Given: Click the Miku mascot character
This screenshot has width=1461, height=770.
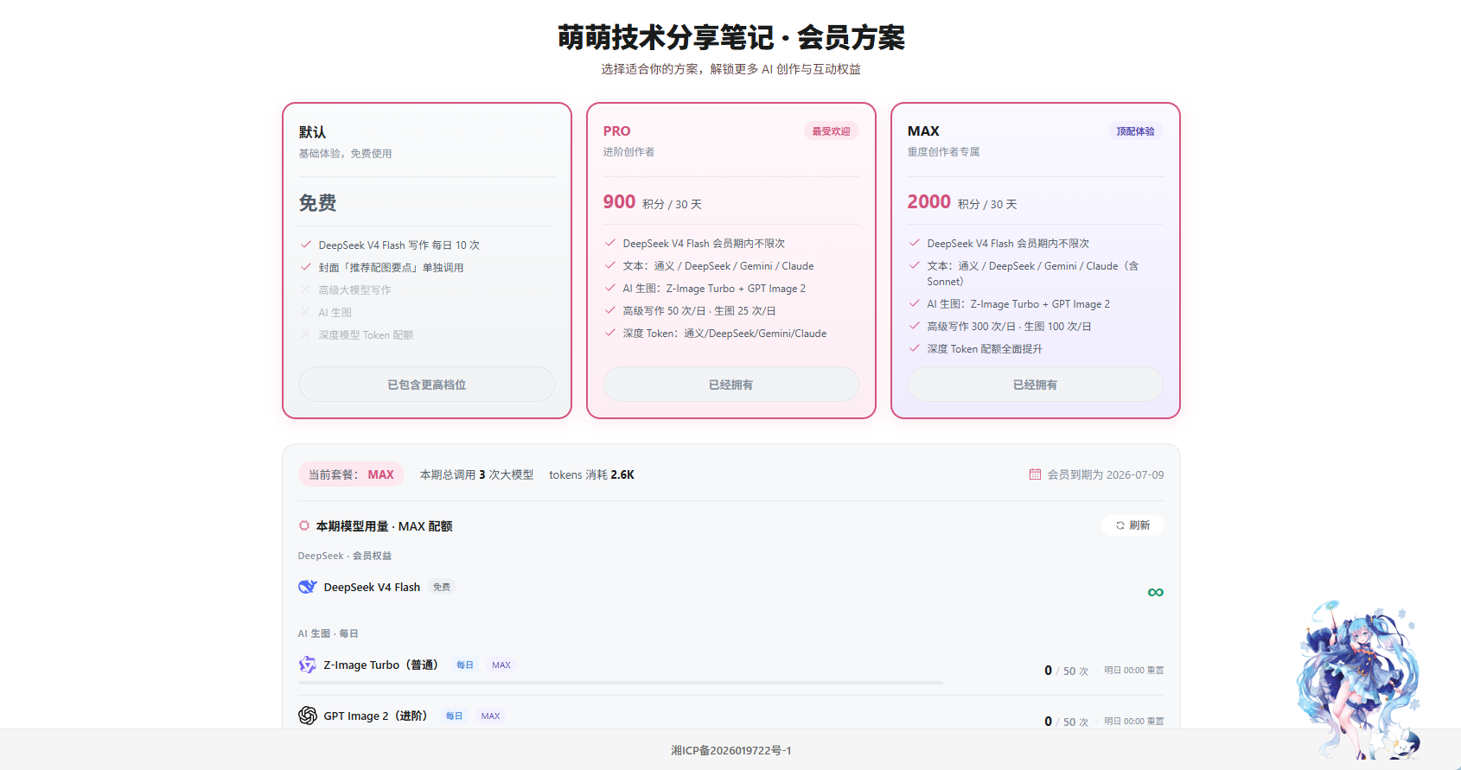Looking at the screenshot, I should click(x=1359, y=680).
